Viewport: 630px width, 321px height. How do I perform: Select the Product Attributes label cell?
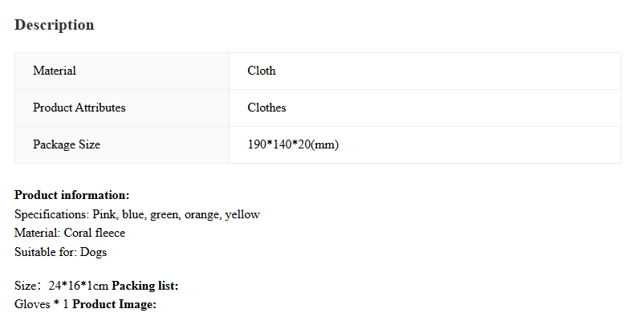(122, 108)
